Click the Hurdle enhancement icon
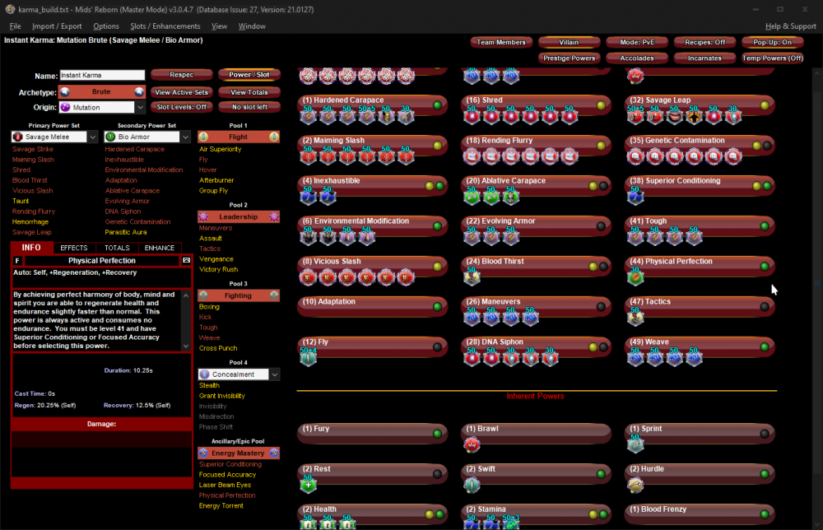 636,485
